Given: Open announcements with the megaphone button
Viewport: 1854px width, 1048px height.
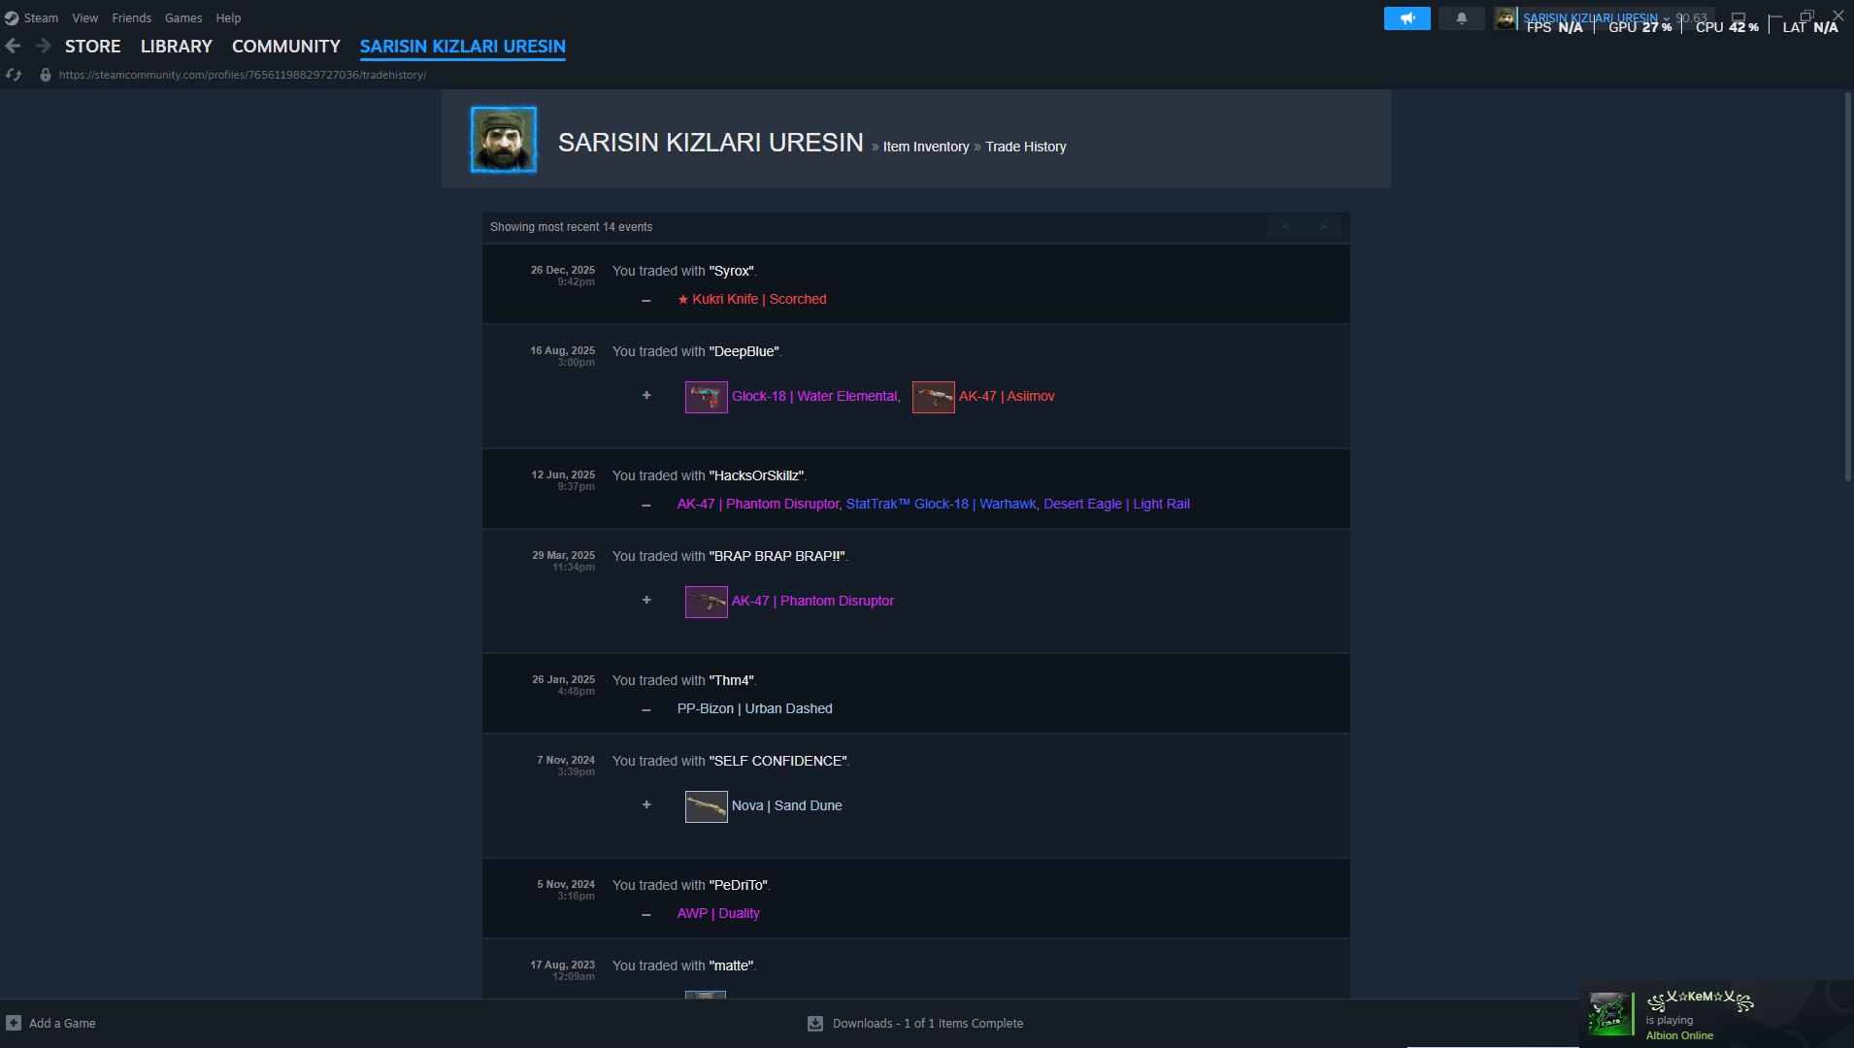Looking at the screenshot, I should [x=1407, y=18].
